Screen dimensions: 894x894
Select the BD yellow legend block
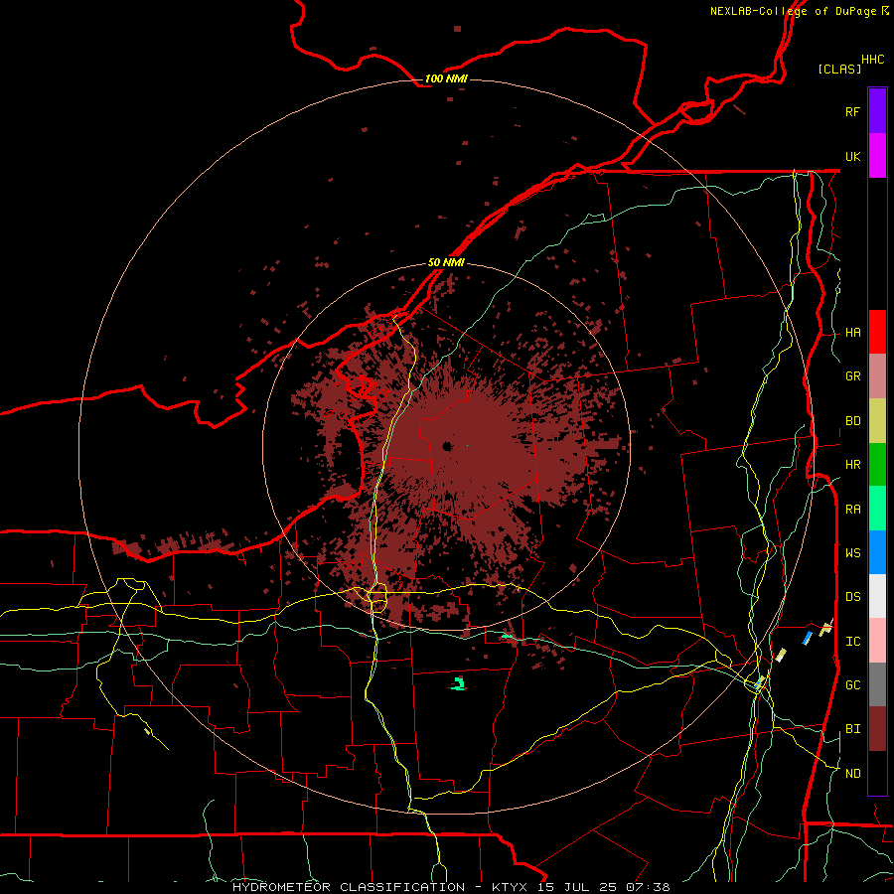point(877,421)
